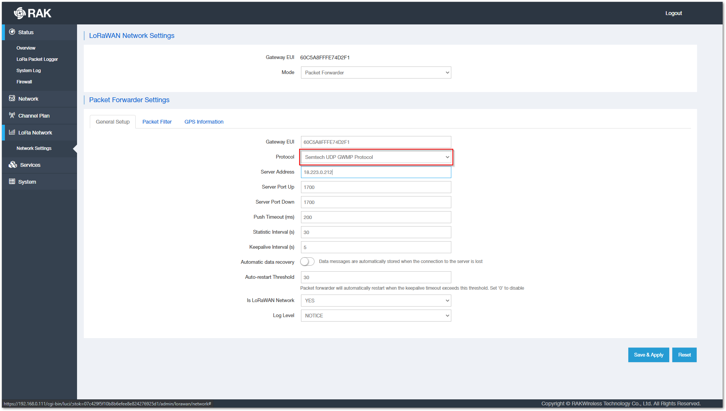Click the Status sidebar icon
The width and height of the screenshot is (726, 411).
point(12,32)
